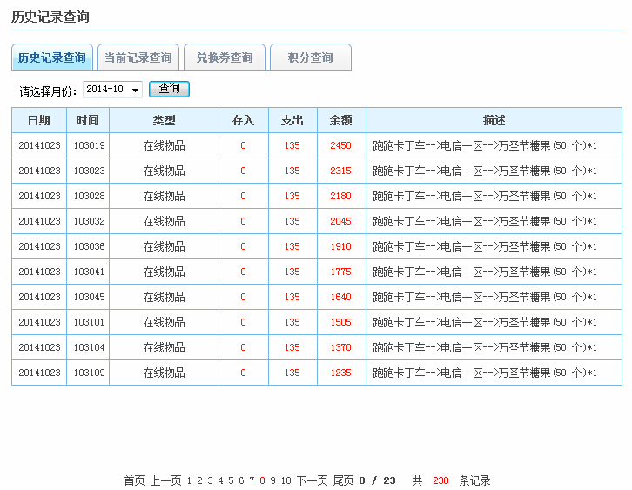Select time cell 103028

(89, 196)
